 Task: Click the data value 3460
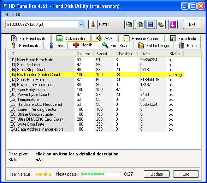coord(144,95)
